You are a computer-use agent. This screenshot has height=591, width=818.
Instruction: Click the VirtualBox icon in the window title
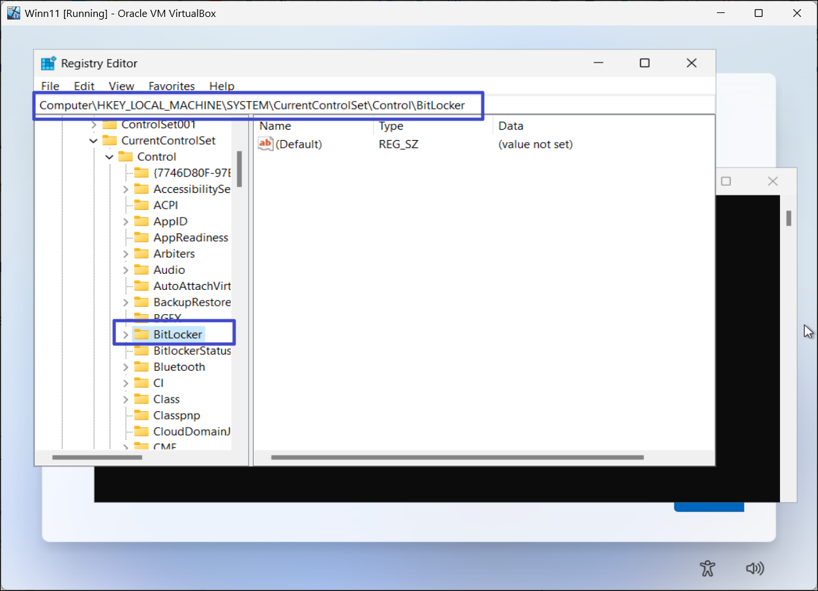point(13,13)
